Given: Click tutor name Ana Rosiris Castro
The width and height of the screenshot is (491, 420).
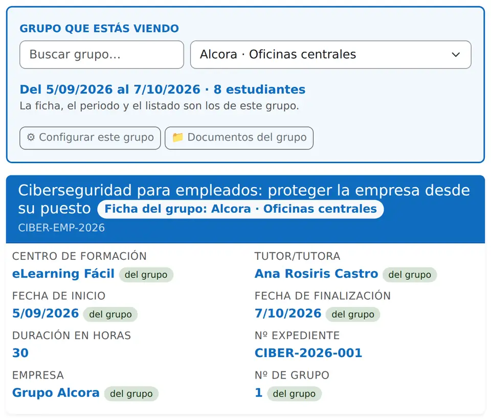Looking at the screenshot, I should tap(316, 274).
